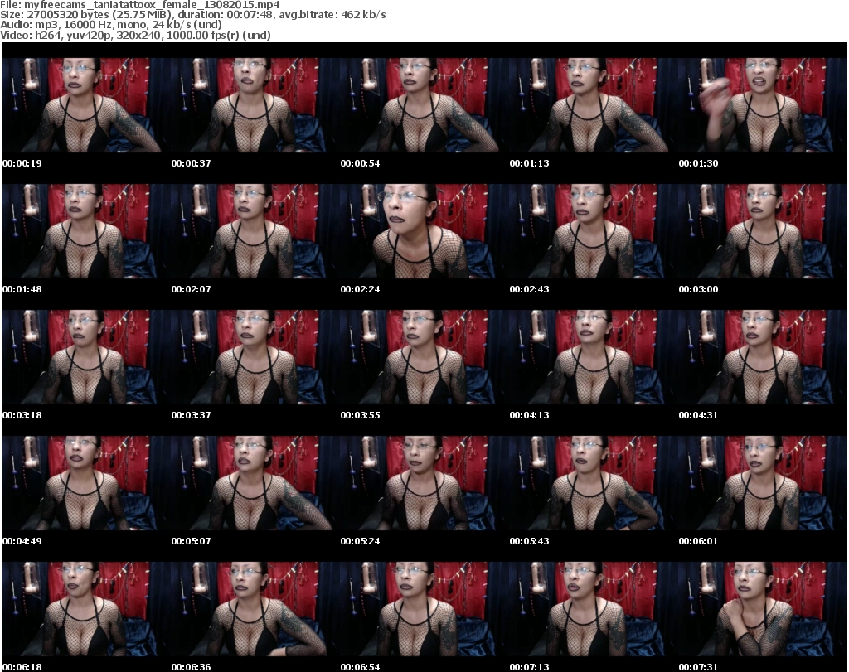The height and width of the screenshot is (672, 849).
Task: Select the thumbnail frame stamped 00:04:13
Action: tap(594, 357)
